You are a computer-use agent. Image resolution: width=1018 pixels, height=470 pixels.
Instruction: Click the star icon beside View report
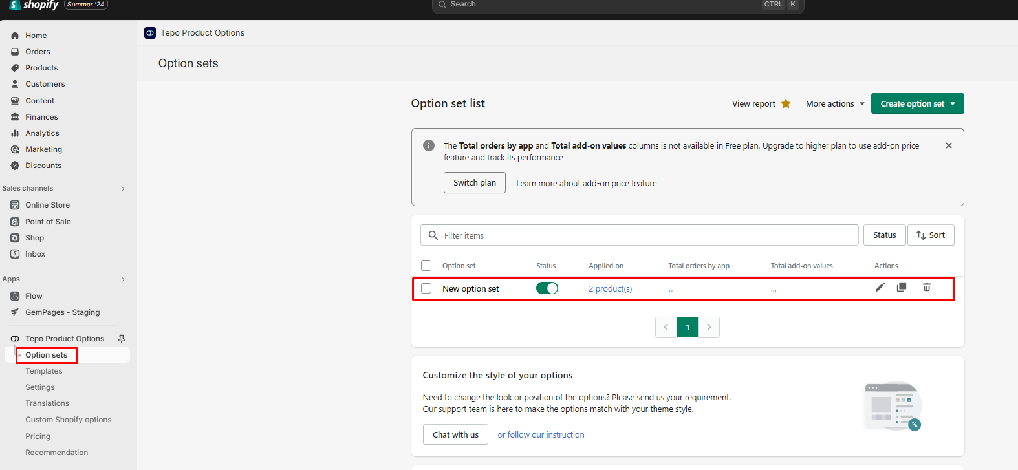(786, 104)
